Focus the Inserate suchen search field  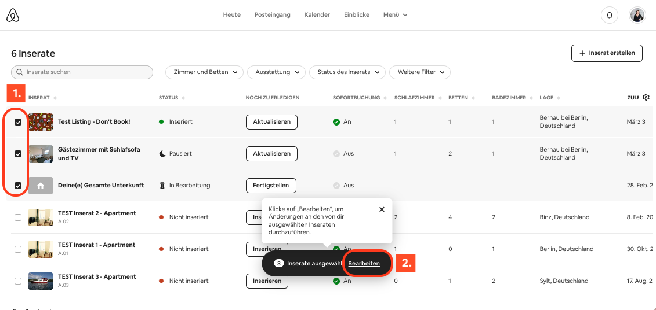pyautogui.click(x=82, y=72)
